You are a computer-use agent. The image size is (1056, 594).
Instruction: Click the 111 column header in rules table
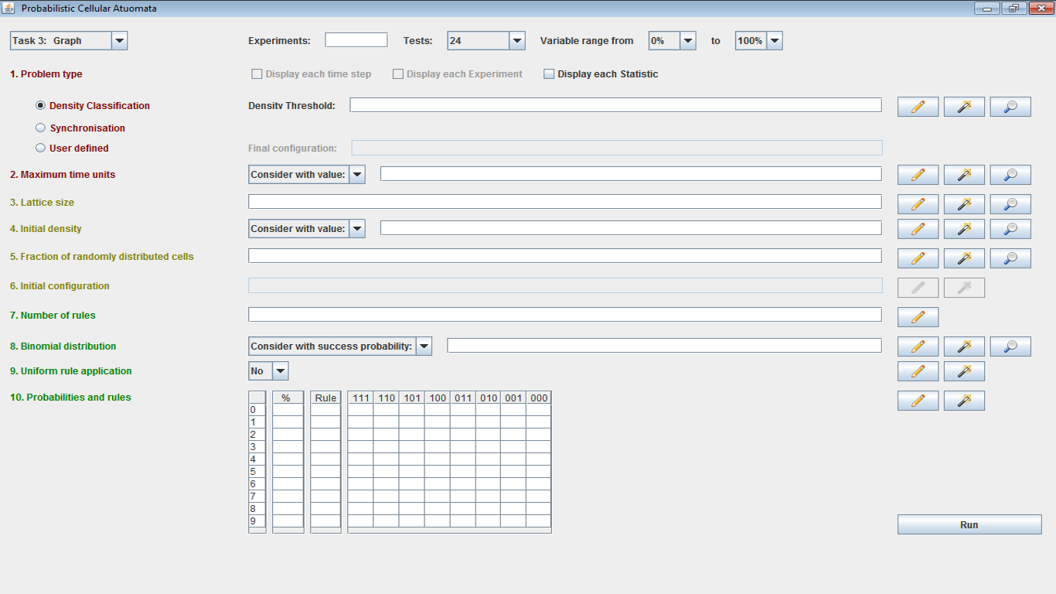[360, 398]
